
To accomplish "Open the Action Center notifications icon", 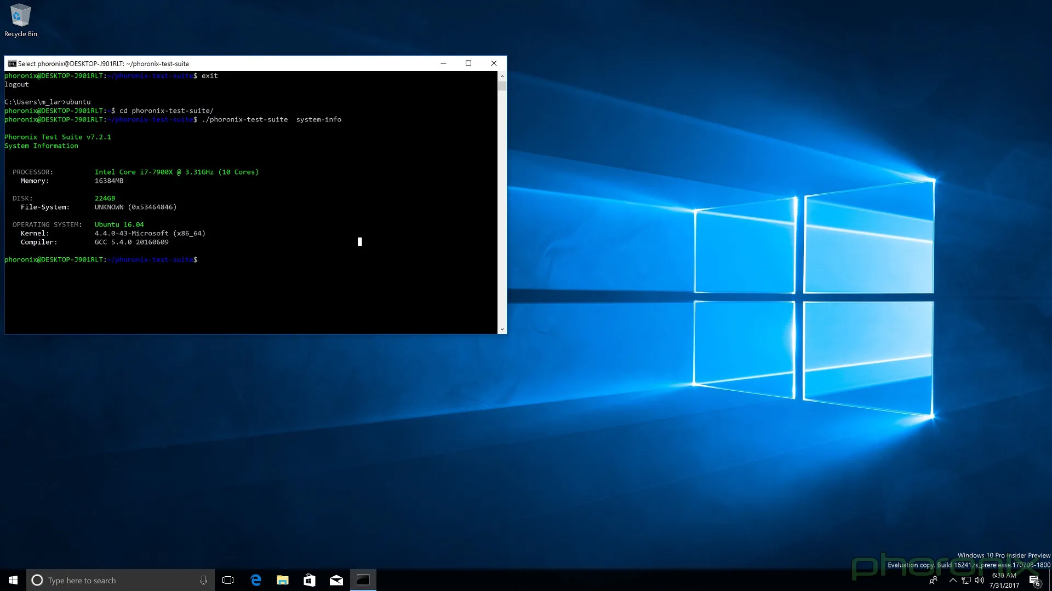I will (x=1034, y=580).
